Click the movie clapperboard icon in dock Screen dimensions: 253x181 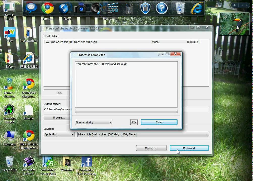coord(113,8)
